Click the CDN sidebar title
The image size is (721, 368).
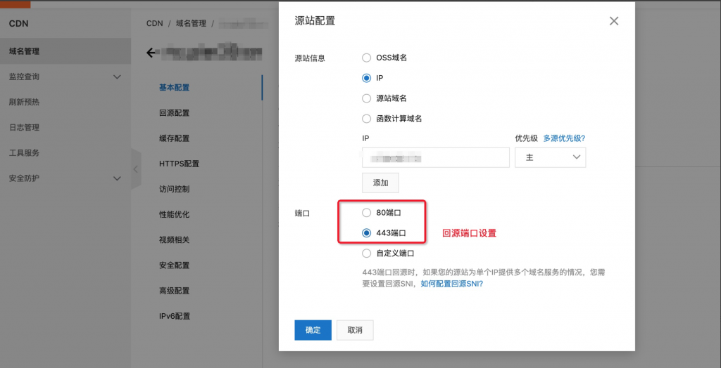click(19, 24)
